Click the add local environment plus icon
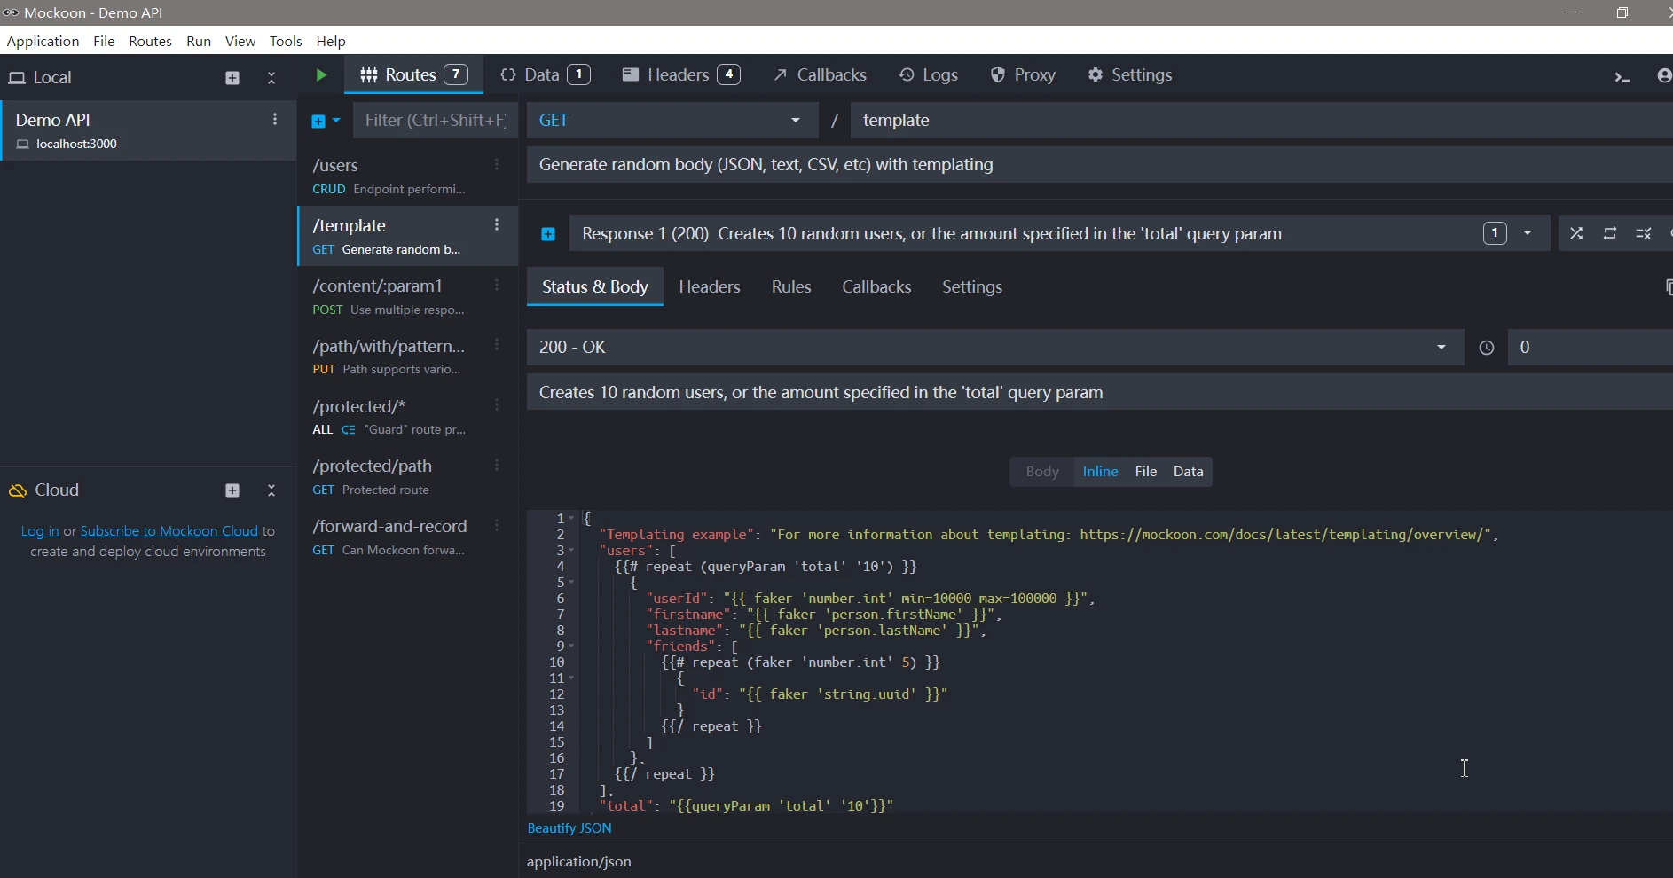The image size is (1673, 878). pos(232,78)
